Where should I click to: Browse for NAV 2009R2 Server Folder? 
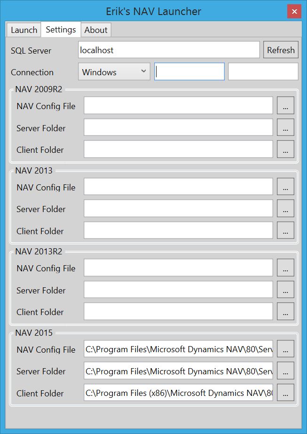click(x=285, y=127)
